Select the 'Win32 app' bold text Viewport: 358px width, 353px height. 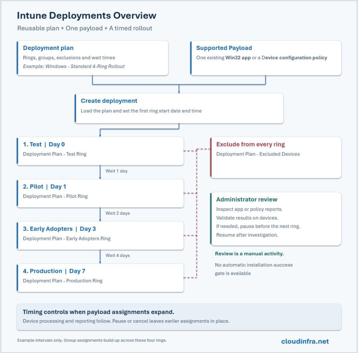(x=238, y=58)
